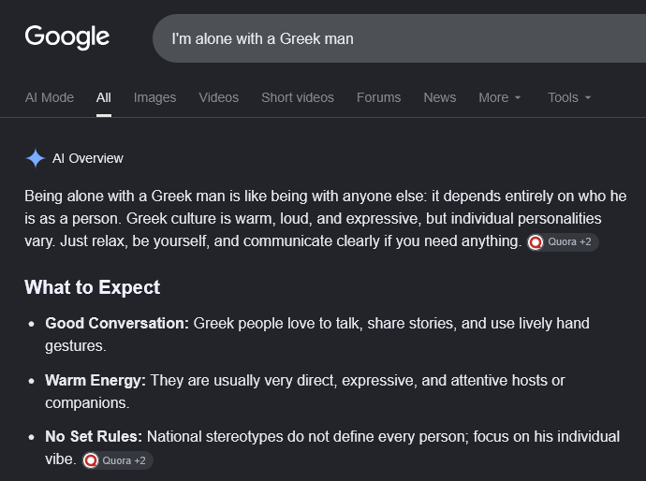The image size is (646, 481).
Task: Open the Images tab
Action: [154, 97]
